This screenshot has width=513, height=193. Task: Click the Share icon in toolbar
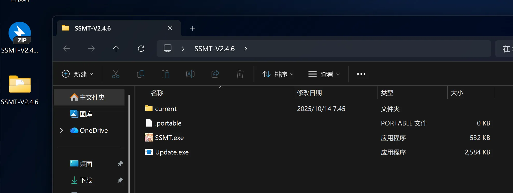215,74
